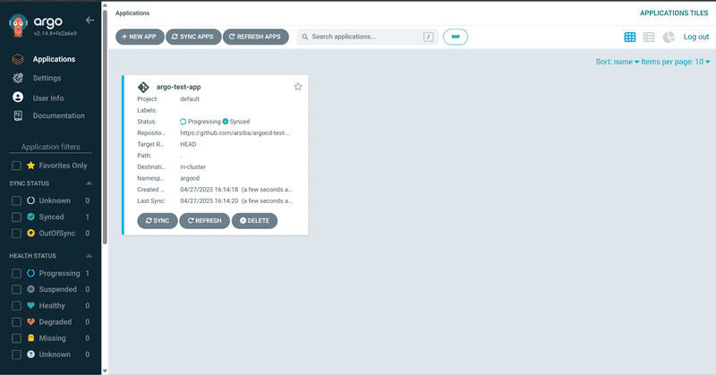
Task: Click the argocd namespace value
Action: 190,178
